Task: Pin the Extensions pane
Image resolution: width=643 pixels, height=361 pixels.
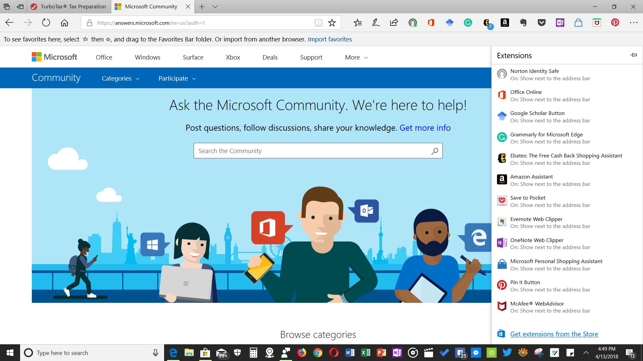Action: [633, 55]
